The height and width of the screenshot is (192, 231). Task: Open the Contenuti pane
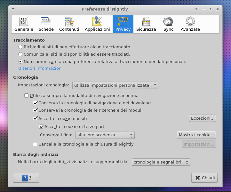pos(69,24)
